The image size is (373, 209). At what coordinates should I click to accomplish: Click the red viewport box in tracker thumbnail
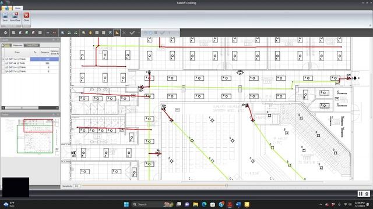click(x=38, y=125)
